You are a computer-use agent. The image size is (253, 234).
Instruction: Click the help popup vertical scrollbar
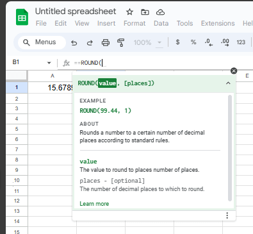point(230,148)
